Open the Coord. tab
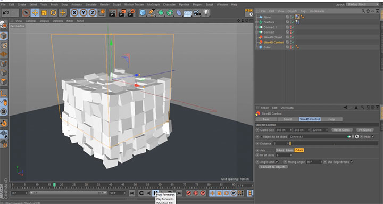This screenshot has height=204, width=383. click(288, 119)
